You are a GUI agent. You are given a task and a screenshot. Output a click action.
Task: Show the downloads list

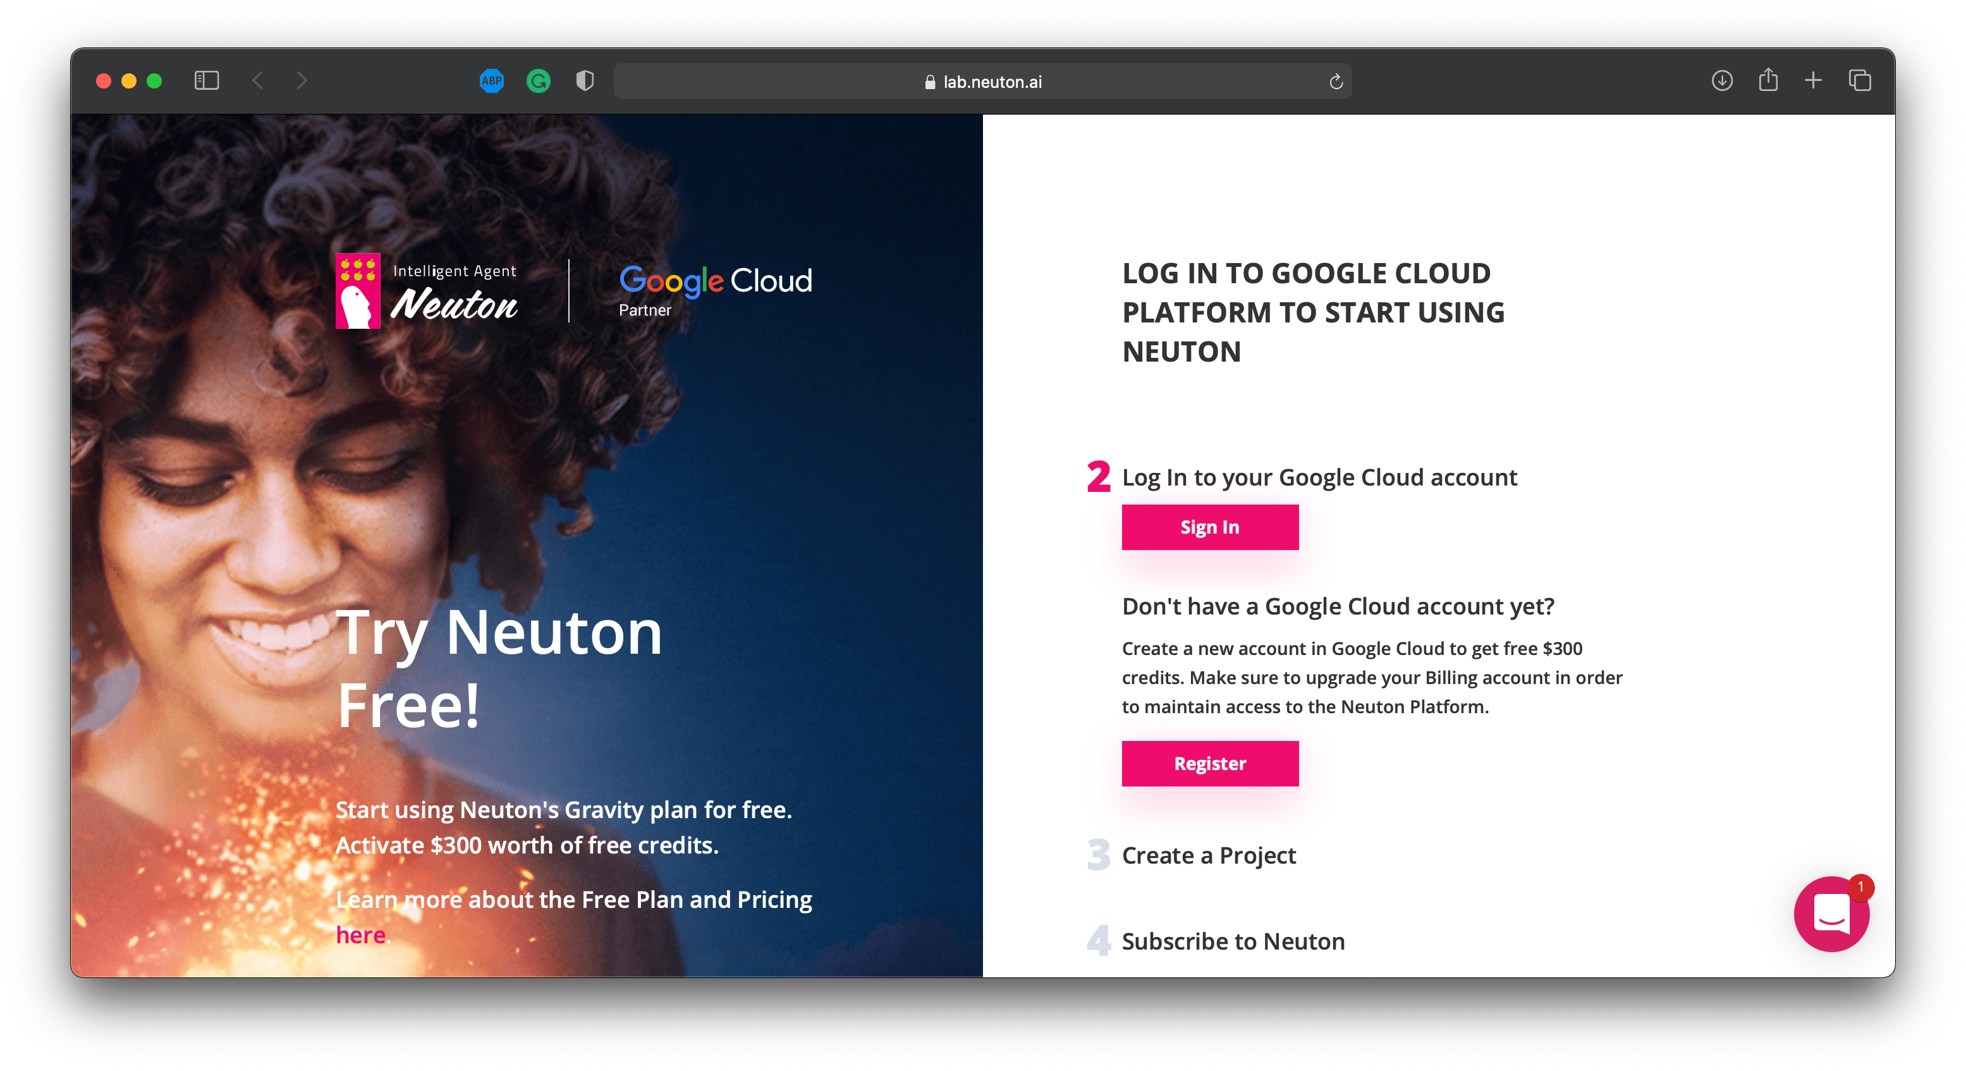pyautogui.click(x=1722, y=81)
